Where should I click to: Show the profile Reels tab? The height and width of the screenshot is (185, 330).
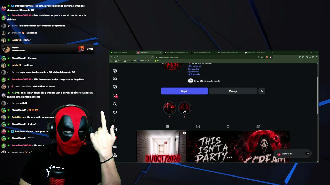tap(198, 127)
